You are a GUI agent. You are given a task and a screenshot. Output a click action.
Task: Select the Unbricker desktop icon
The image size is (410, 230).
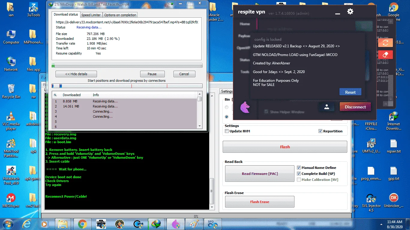click(393, 200)
